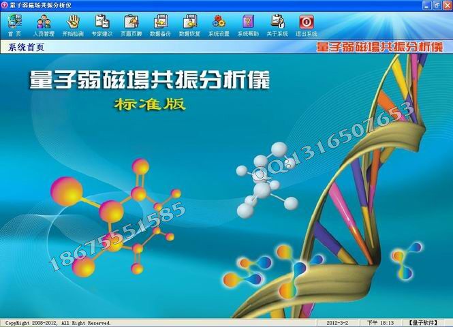The height and width of the screenshot is (327, 453).
Task: Open 数据恢复 data restore
Action: point(189,24)
